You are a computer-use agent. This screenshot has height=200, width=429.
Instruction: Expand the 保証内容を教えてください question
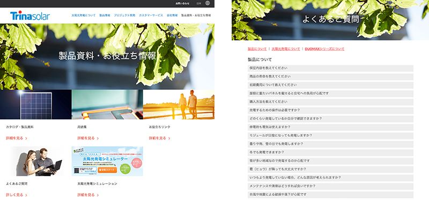[330, 68]
